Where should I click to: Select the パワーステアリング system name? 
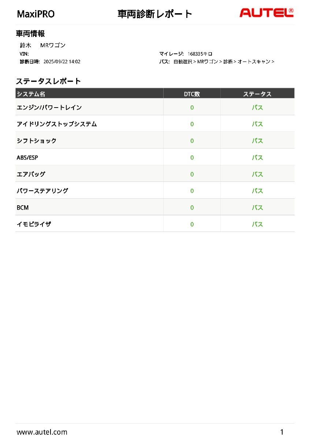(42, 191)
